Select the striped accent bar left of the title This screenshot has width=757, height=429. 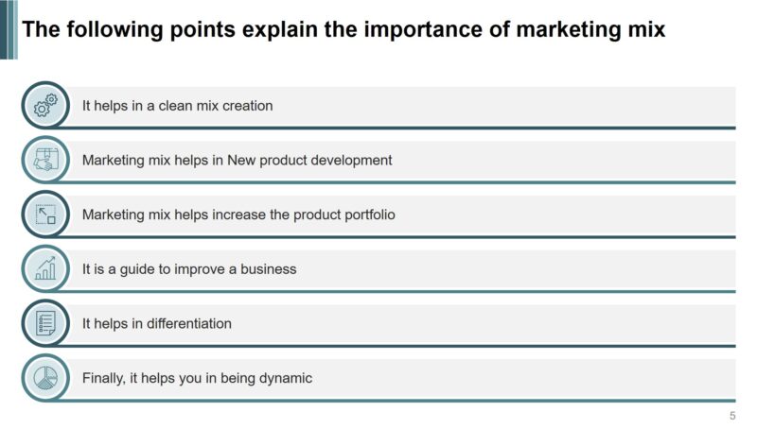(9, 29)
